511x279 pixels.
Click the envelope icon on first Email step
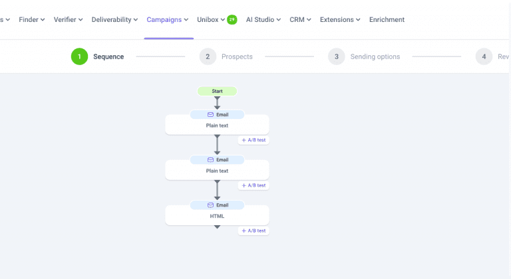click(x=210, y=114)
